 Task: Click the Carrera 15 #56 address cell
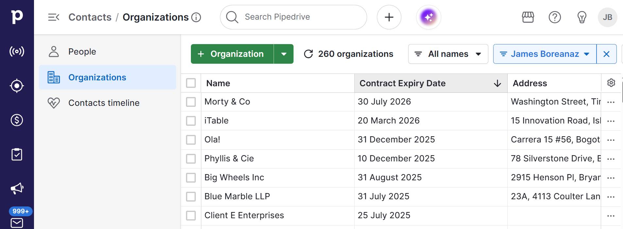(554, 140)
